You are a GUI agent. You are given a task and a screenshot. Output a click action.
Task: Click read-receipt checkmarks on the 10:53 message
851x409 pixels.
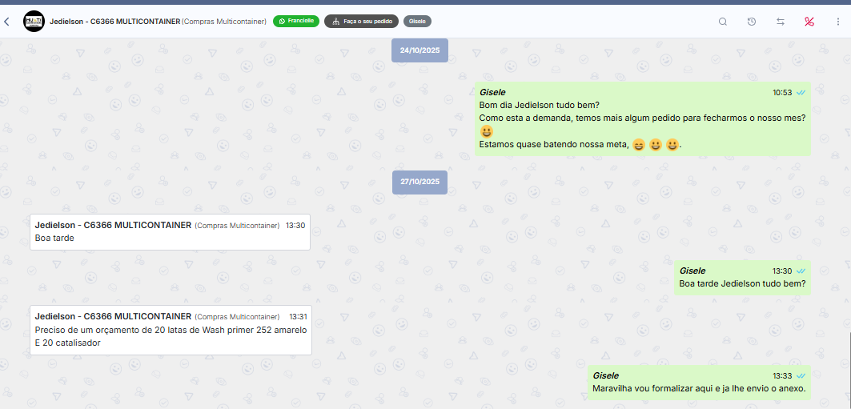click(x=801, y=93)
